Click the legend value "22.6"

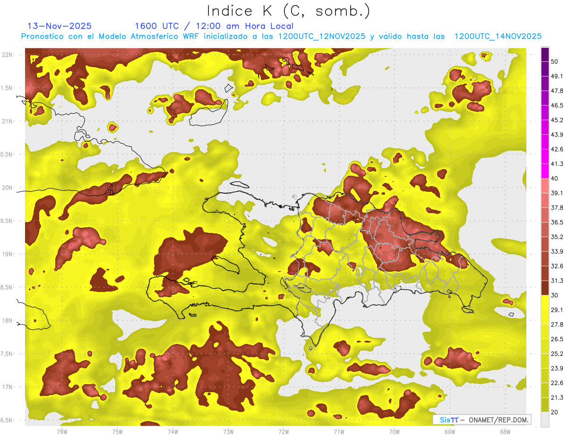tap(557, 383)
